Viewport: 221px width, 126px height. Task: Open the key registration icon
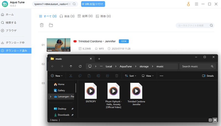click(x=188, y=4)
